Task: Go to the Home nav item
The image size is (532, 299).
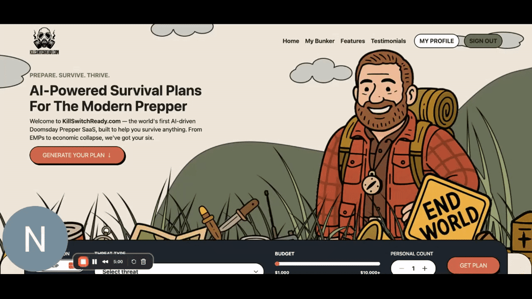Action: click(x=291, y=41)
